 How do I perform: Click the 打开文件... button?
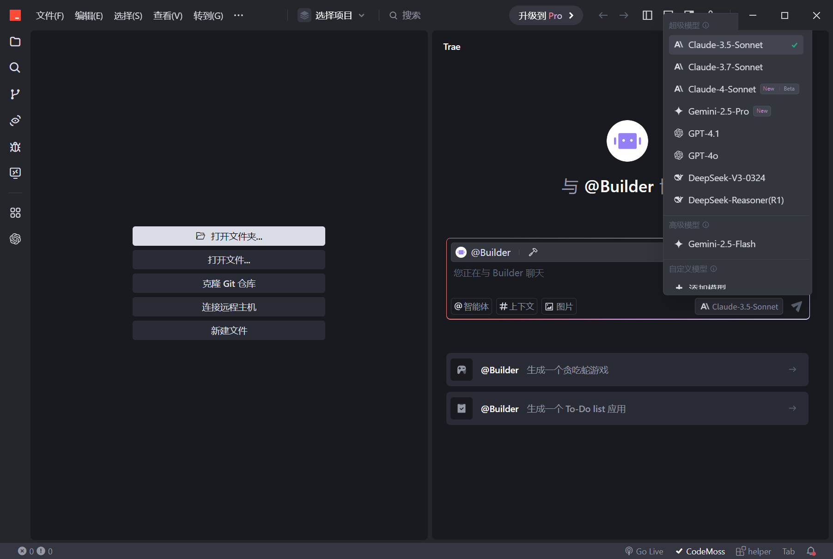(229, 260)
